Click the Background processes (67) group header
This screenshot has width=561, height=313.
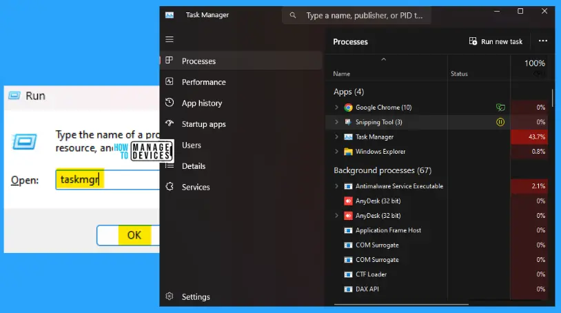(x=382, y=170)
